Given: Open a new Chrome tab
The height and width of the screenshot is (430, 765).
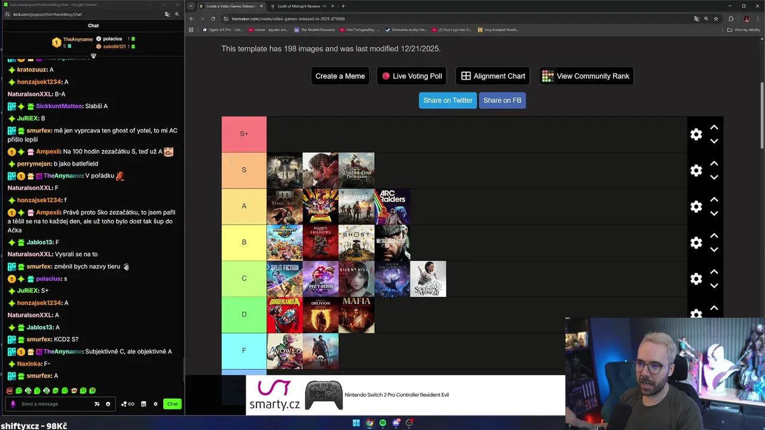Looking at the screenshot, I should point(343,6).
